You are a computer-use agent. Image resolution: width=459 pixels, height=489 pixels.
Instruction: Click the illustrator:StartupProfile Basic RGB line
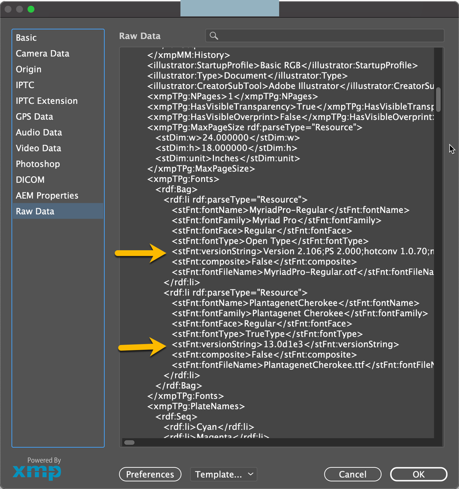[x=282, y=66]
